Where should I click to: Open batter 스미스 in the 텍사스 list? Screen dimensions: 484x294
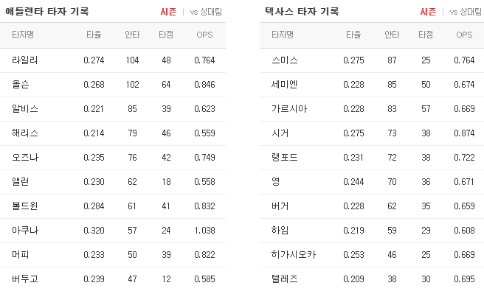(x=285, y=60)
